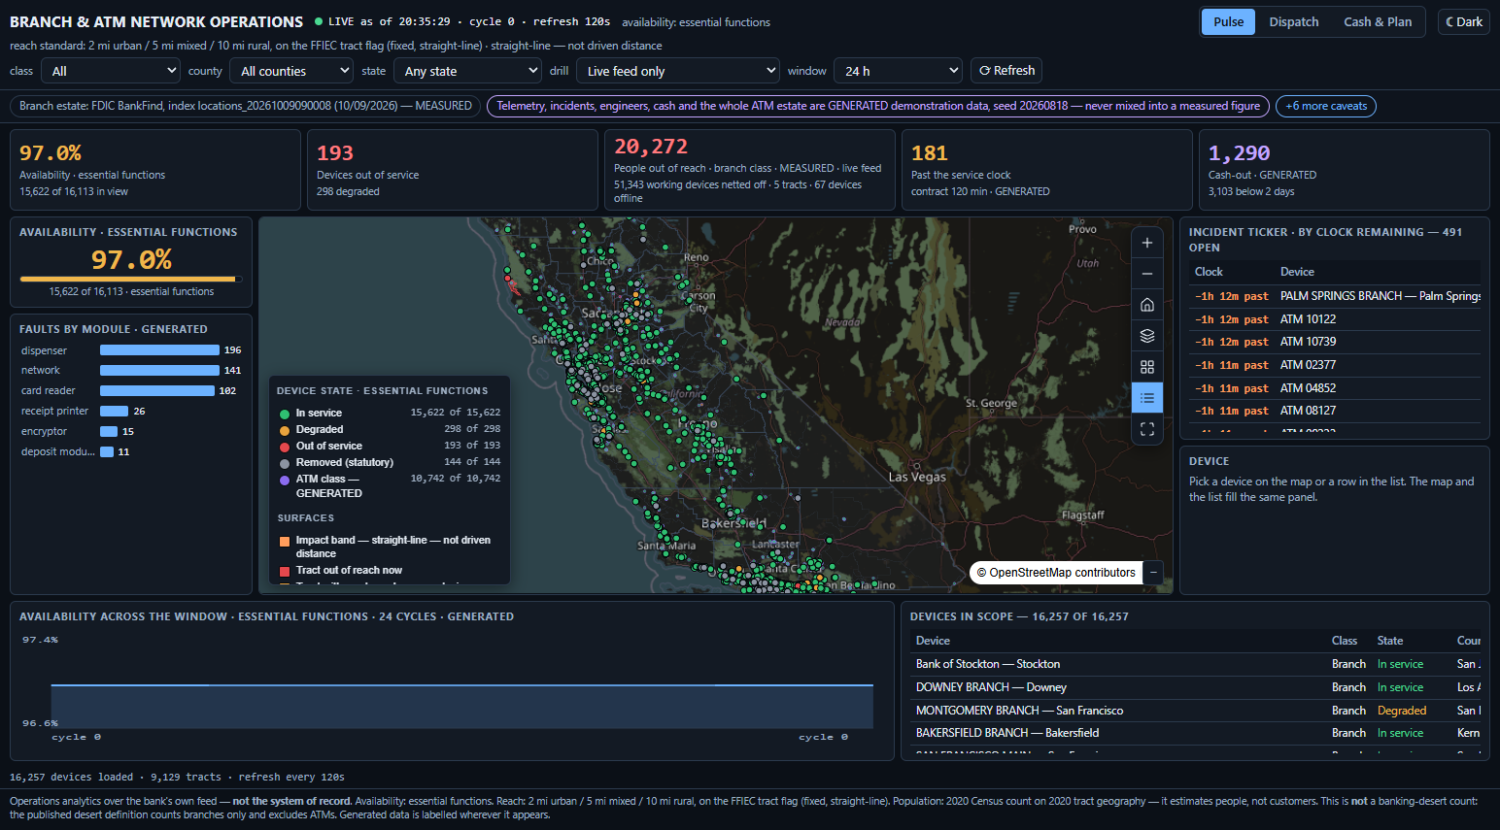The width and height of the screenshot is (1500, 830).
Task: Open the state dropdown showing Any state
Action: point(468,71)
